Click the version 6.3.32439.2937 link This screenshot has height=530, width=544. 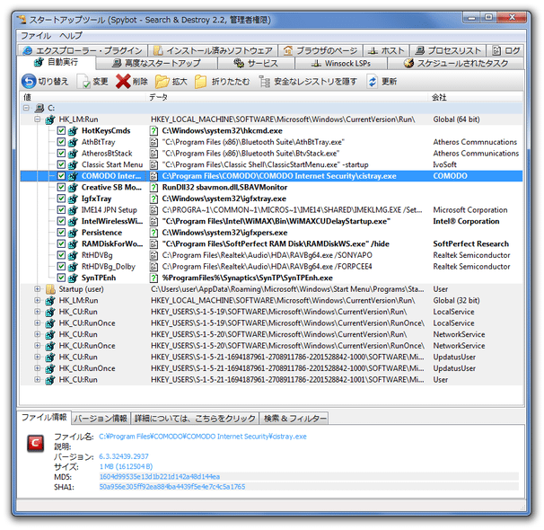coord(124,456)
